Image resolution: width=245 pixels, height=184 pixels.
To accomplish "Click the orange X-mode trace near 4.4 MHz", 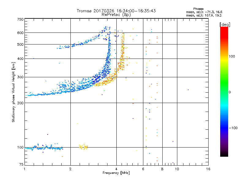I will click(x=123, y=52).
